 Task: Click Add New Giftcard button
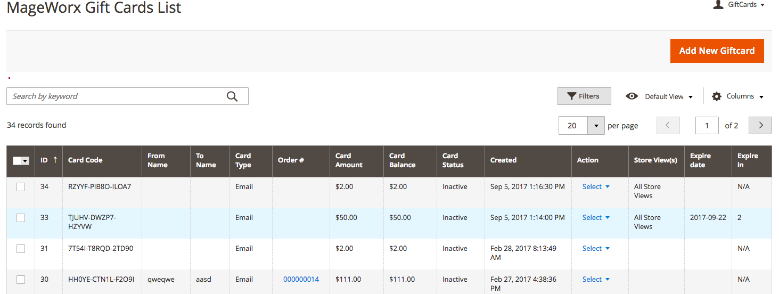coord(717,51)
